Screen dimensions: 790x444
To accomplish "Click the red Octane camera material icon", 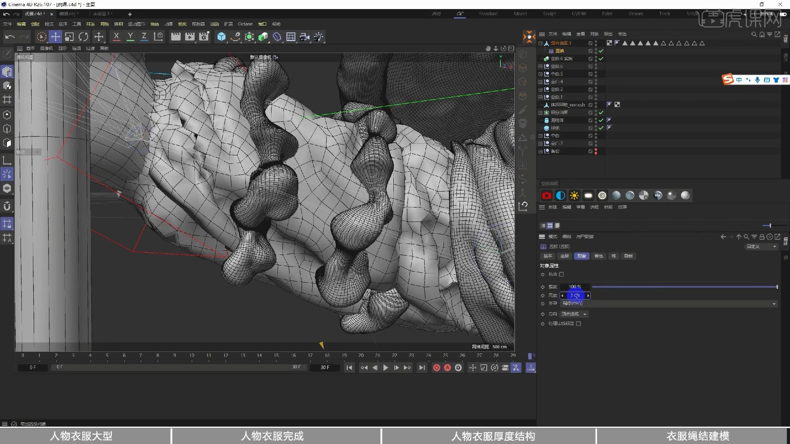I will point(546,196).
